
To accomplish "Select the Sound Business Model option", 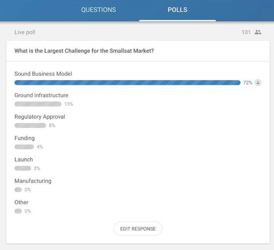I will [43, 74].
